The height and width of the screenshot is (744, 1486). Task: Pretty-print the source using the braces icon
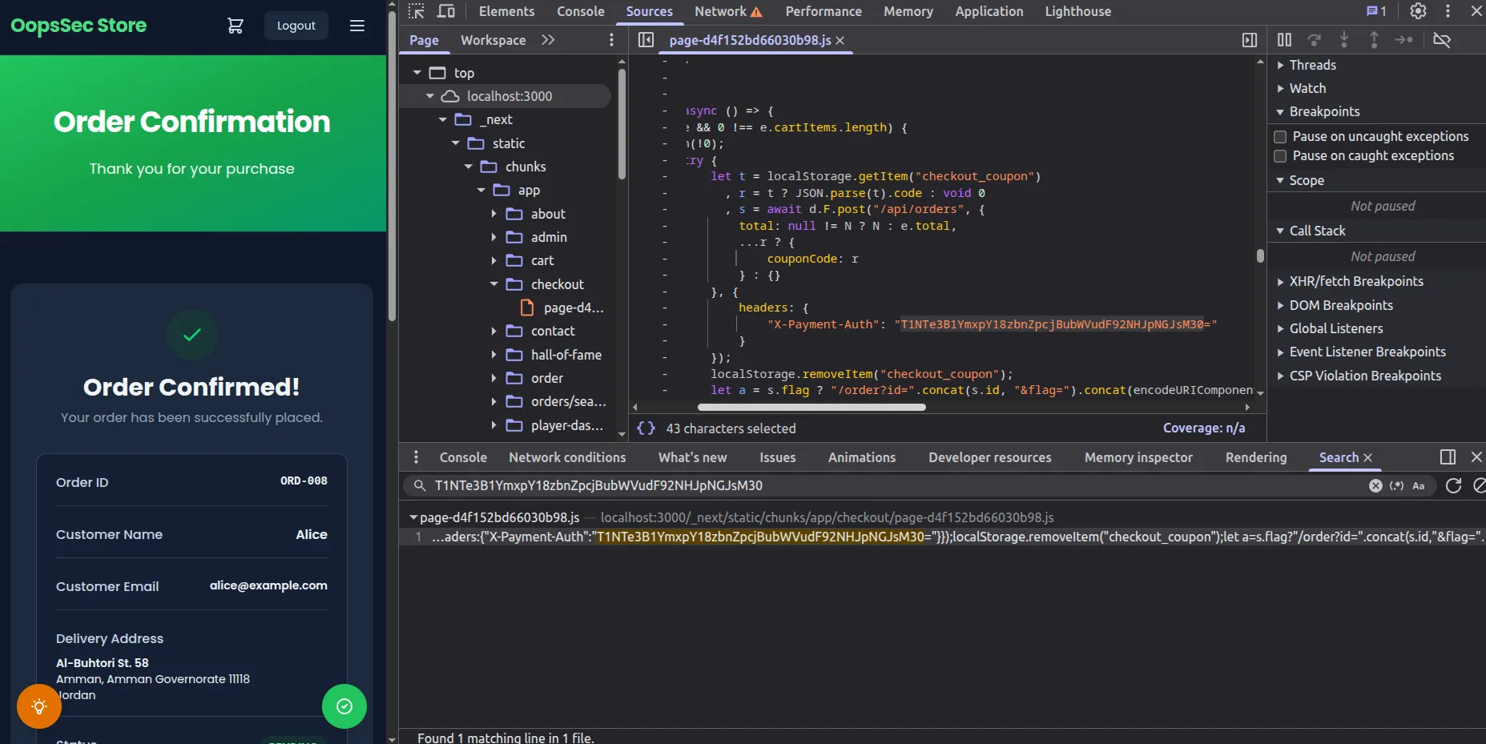[x=647, y=428]
